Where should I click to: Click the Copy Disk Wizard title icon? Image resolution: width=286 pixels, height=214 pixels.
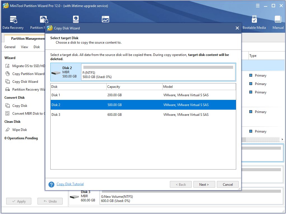50,28
